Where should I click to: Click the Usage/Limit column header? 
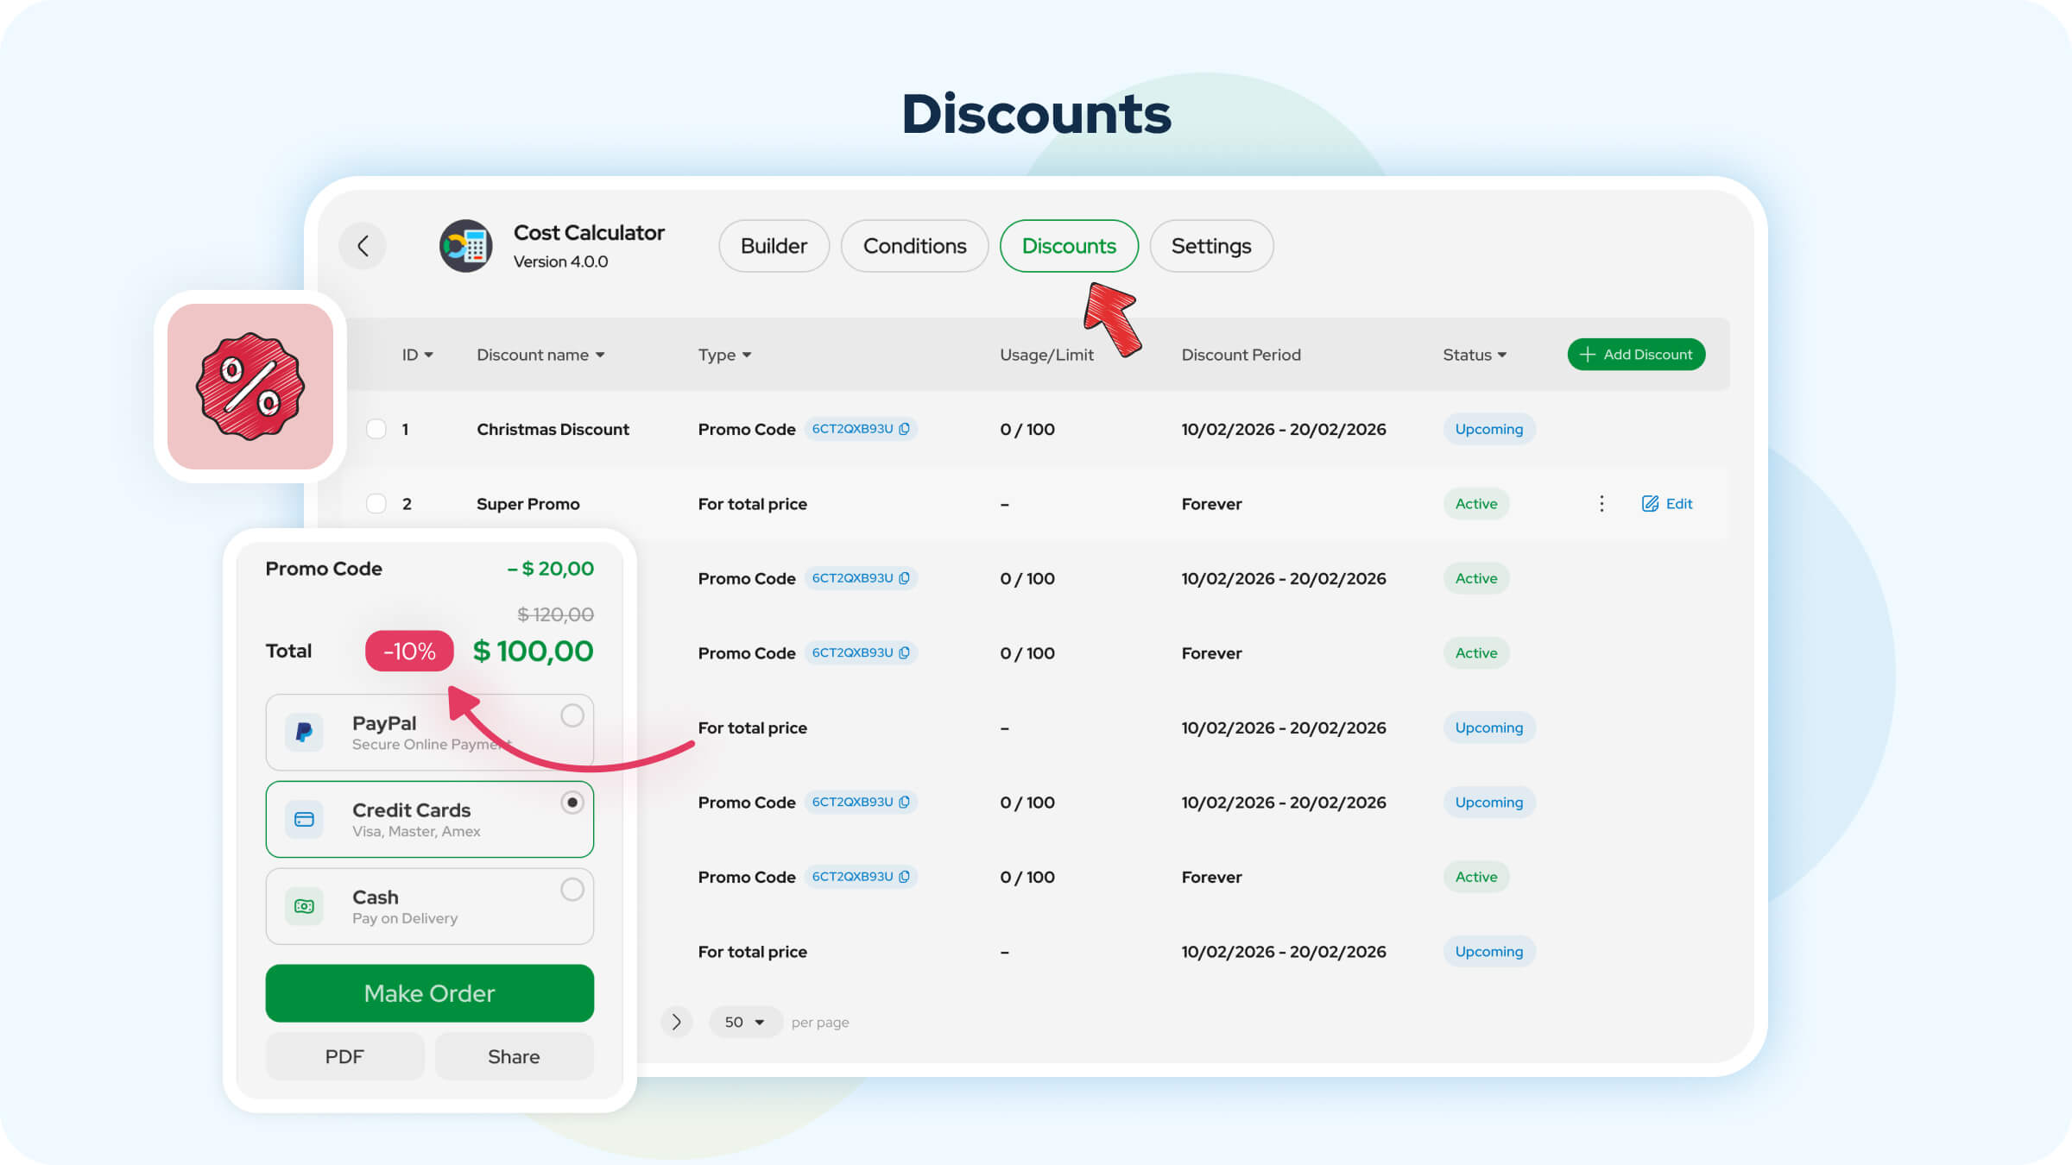[1046, 355]
